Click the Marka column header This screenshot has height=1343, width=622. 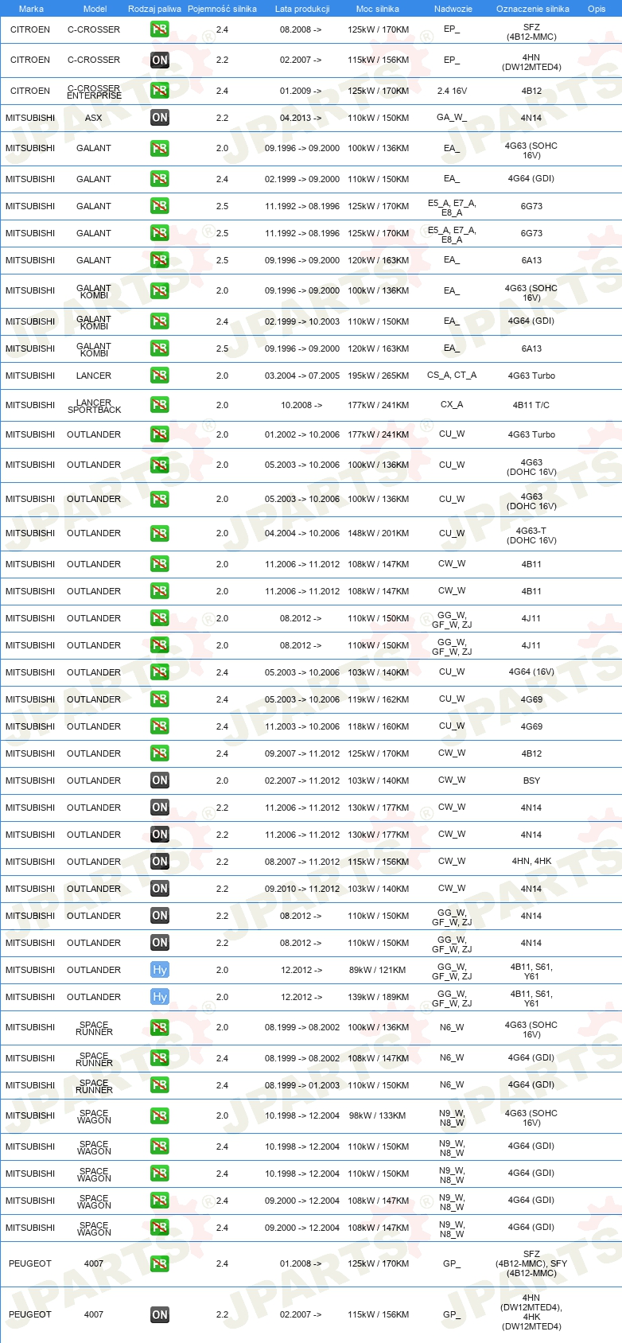pos(31,9)
